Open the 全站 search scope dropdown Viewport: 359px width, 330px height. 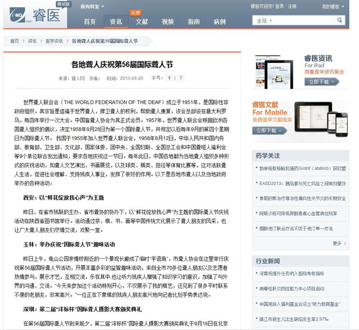tap(264, 21)
